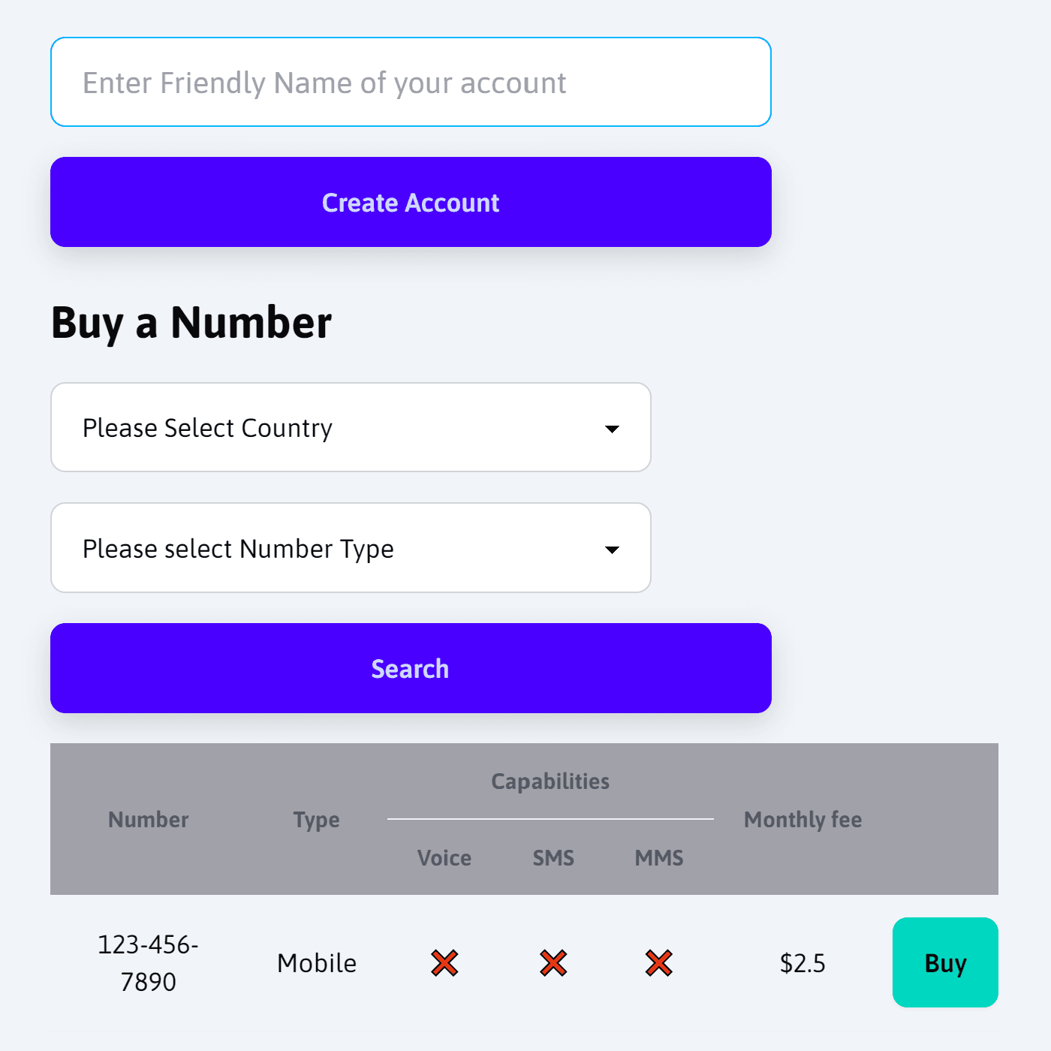
Task: Expand the Number Type dropdown arrow
Action: pyautogui.click(x=612, y=550)
